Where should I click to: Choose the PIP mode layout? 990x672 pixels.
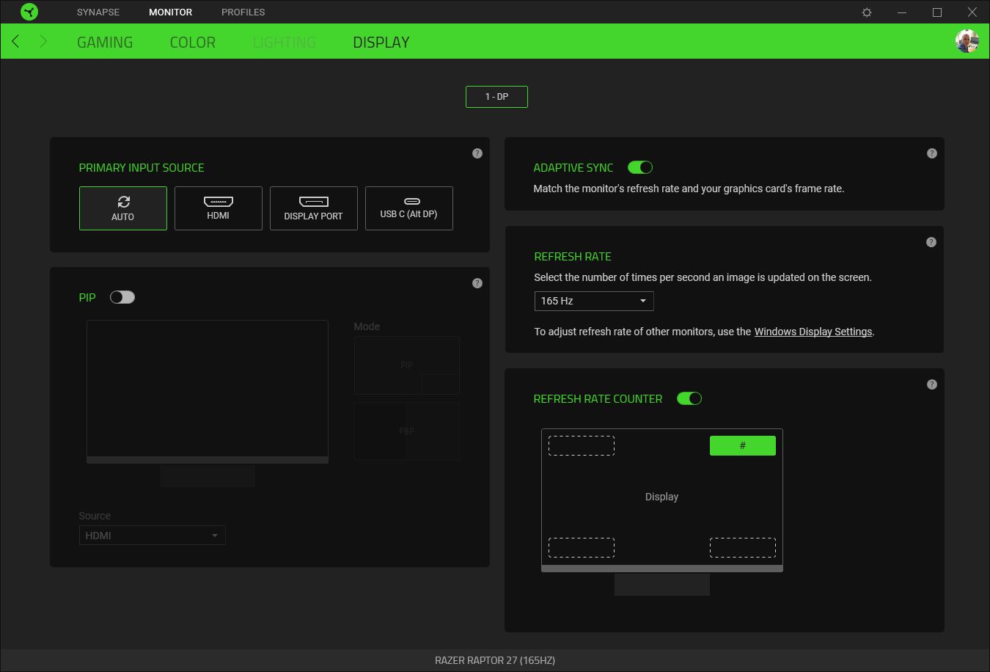407,365
